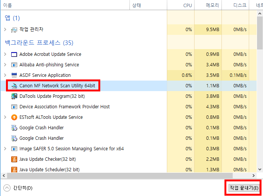This screenshot has height=196, width=263.
Task: Expand the Adobe Acrobat Update Service row
Action: [x=5, y=54]
